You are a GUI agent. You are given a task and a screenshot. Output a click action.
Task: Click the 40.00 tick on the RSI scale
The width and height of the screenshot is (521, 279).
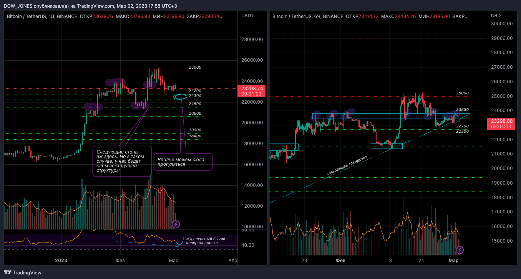[248, 245]
